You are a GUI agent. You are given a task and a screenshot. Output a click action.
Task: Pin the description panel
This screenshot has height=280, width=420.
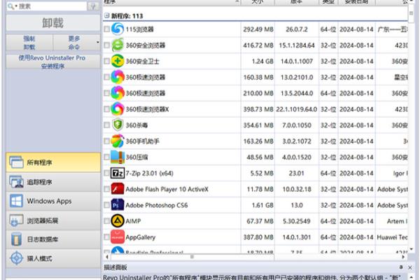point(401,267)
